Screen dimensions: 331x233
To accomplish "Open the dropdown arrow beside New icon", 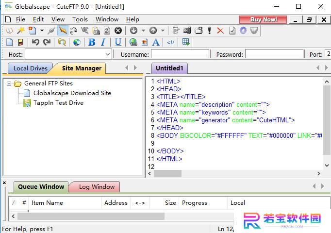I will [x=42, y=31].
